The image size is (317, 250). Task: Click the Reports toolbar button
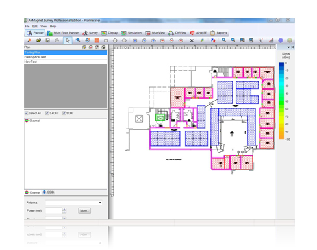tap(219, 33)
